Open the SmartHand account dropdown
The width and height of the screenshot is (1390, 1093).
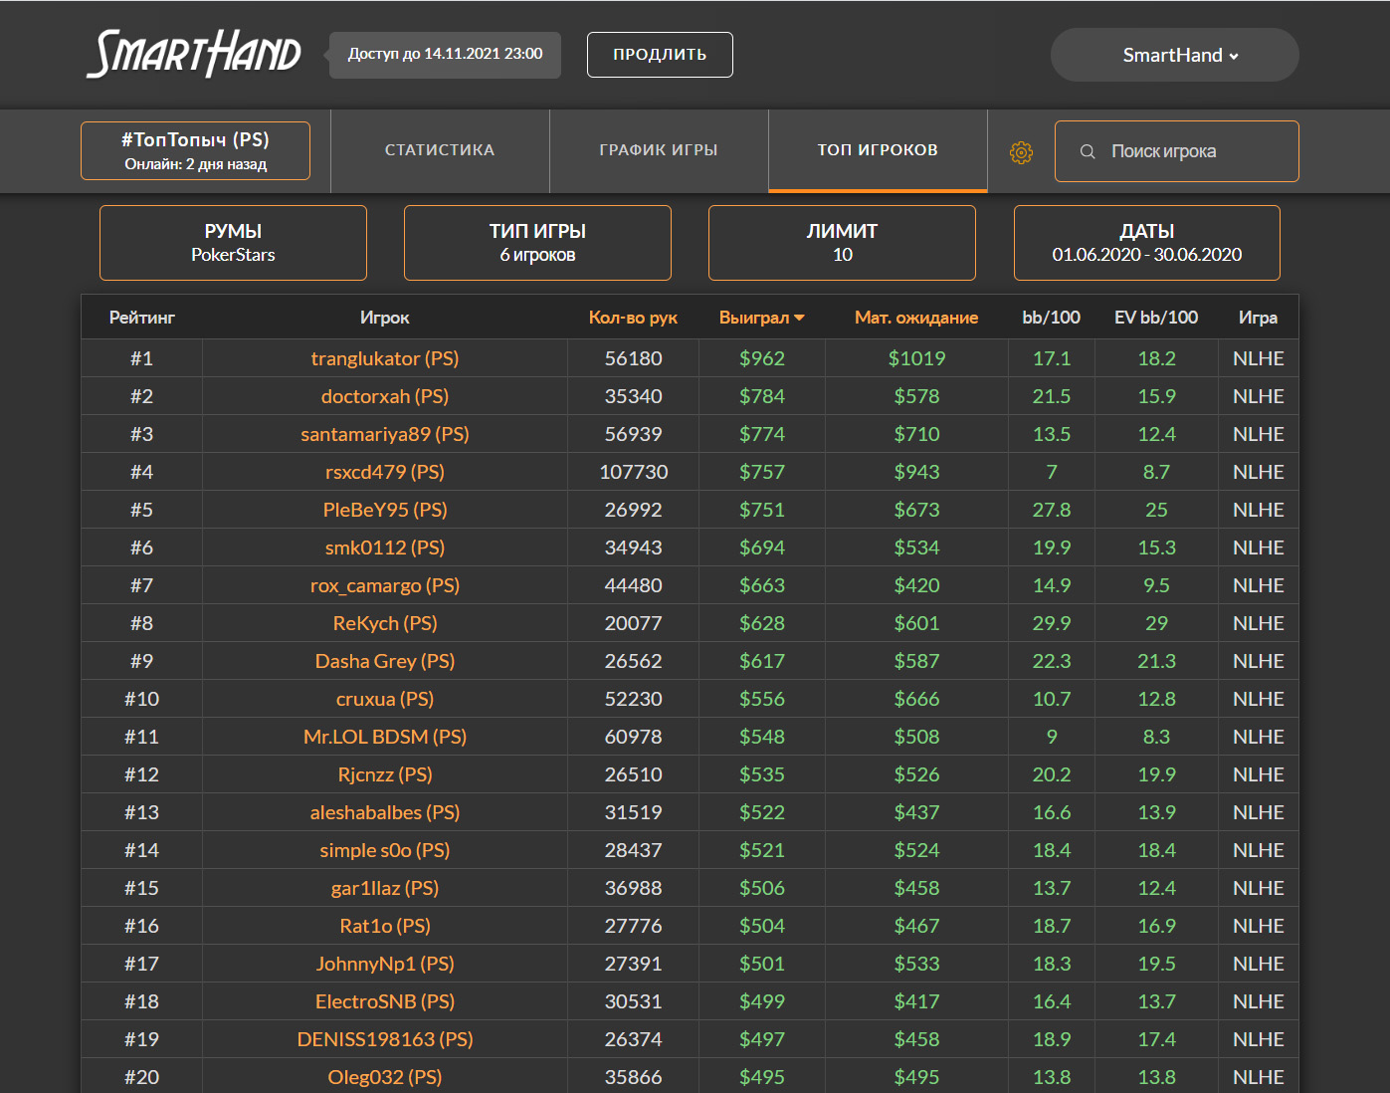coord(1175,55)
